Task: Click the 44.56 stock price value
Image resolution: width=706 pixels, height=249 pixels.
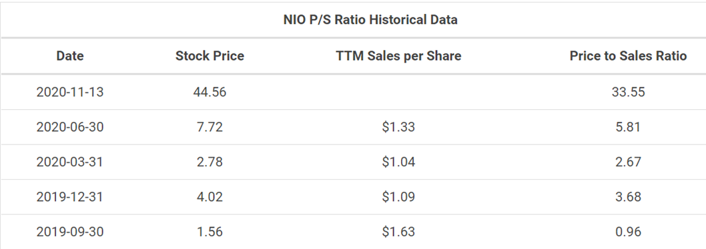Action: pos(210,92)
